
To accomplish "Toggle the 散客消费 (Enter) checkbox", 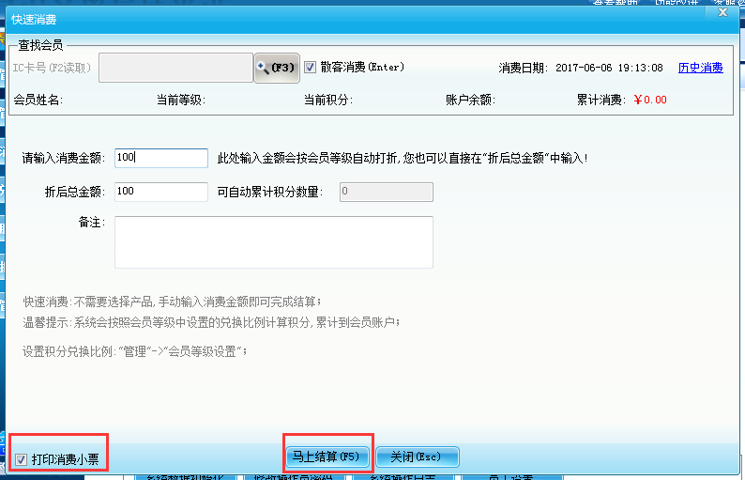I will click(x=310, y=67).
